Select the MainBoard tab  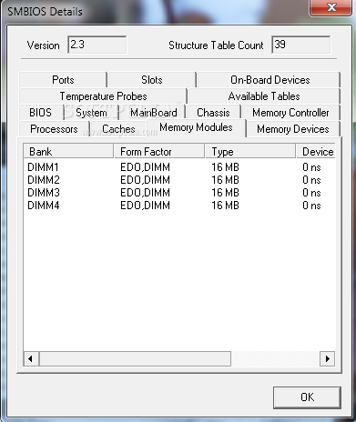point(153,113)
